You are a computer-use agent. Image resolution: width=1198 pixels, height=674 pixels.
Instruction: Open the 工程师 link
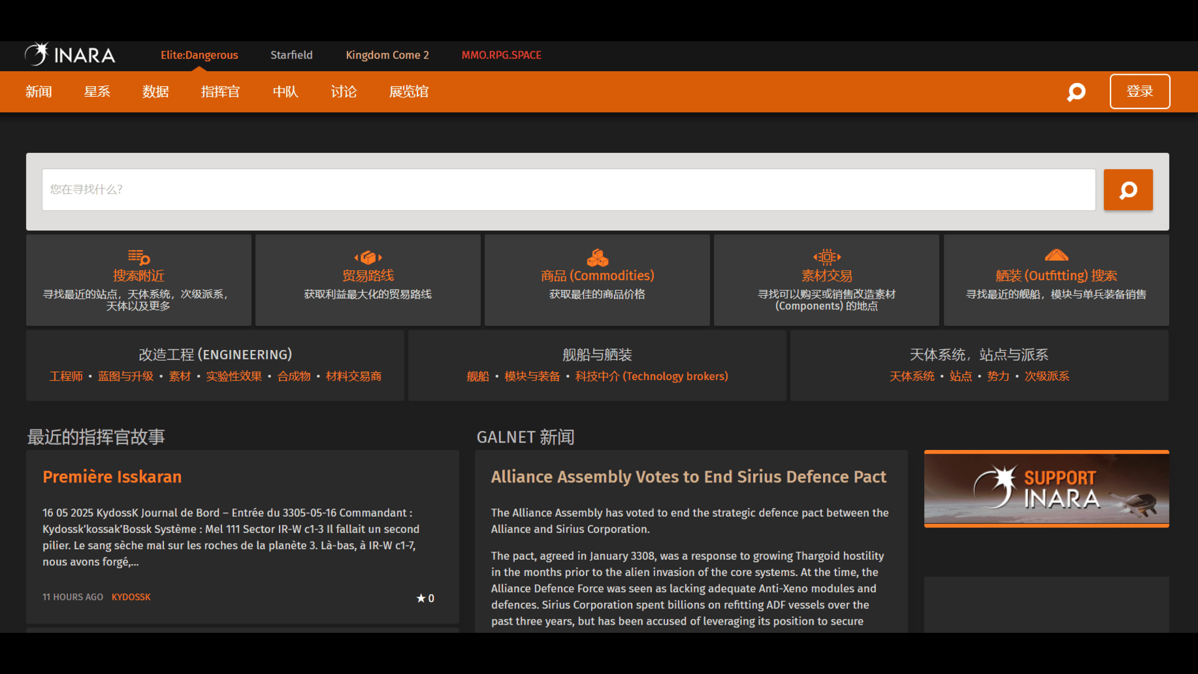pyautogui.click(x=66, y=376)
